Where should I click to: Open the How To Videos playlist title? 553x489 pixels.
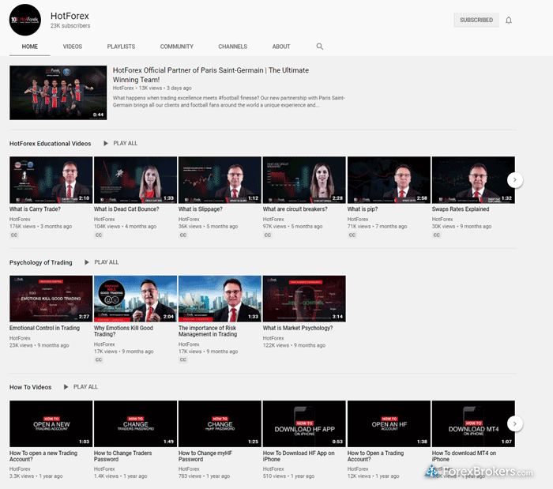point(30,387)
